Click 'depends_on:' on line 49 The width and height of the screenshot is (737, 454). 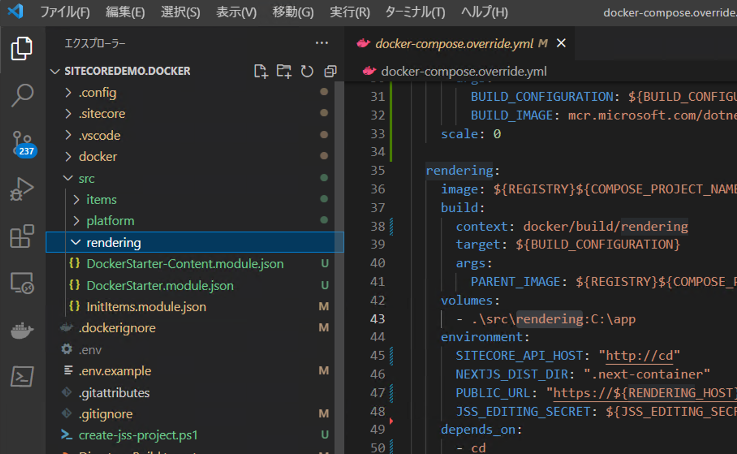coord(481,429)
